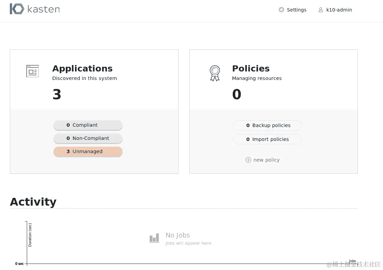Click the Applications card title
The image size is (383, 270).
82,68
